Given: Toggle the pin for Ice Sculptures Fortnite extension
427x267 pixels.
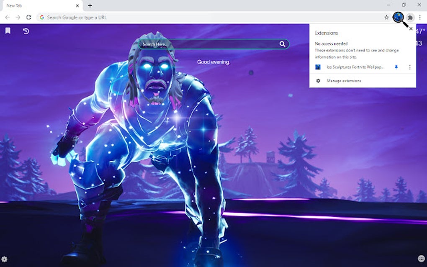Looking at the screenshot, I should point(396,67).
